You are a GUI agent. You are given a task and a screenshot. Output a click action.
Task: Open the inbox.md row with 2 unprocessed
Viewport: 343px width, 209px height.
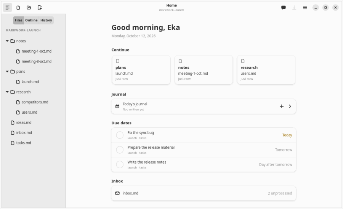204,193
